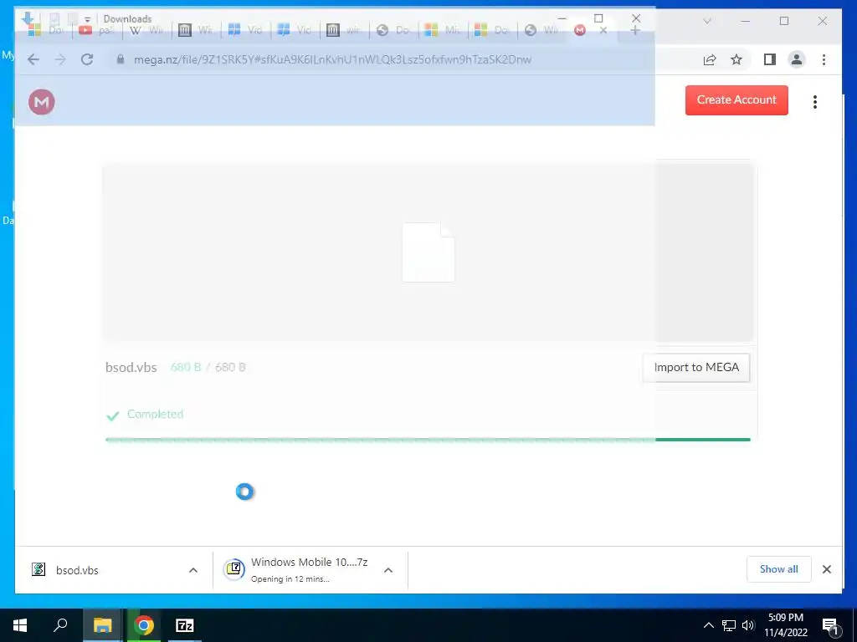Open the MEGA page's three-dot menu
The width and height of the screenshot is (857, 642).
tap(815, 101)
